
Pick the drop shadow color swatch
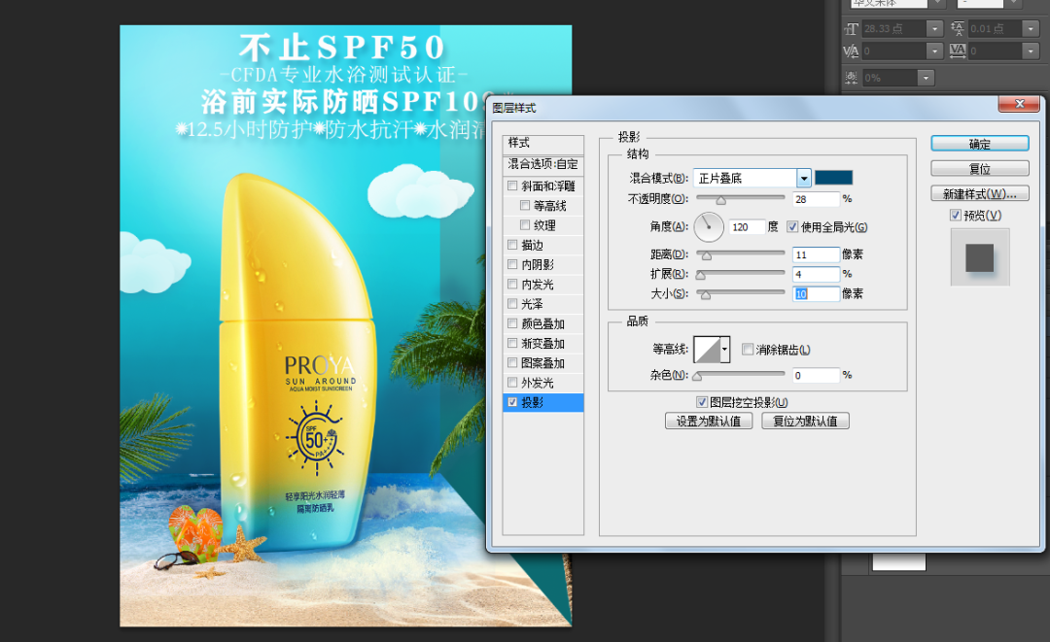click(x=833, y=178)
